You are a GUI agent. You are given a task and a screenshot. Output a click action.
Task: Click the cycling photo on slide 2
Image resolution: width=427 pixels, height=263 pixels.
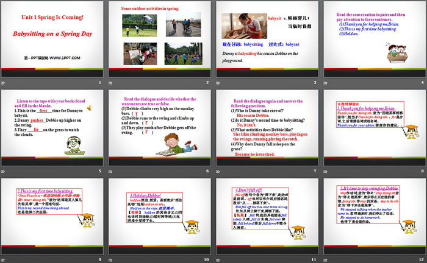[183, 24]
